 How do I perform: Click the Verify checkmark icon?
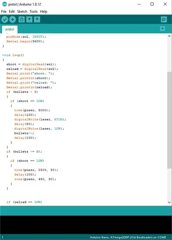[5, 20]
